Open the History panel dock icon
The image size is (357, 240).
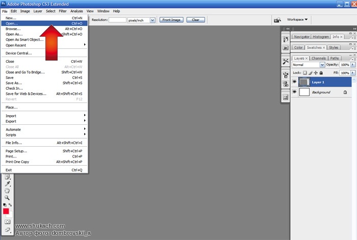pyautogui.click(x=286, y=39)
